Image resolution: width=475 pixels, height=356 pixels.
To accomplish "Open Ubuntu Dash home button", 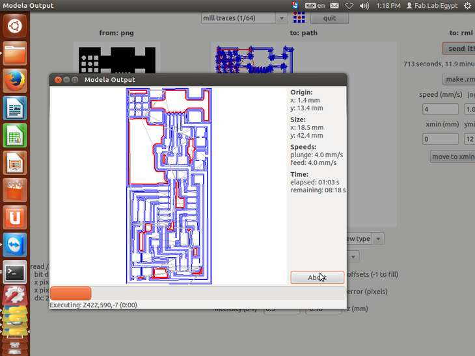I will [x=14, y=26].
